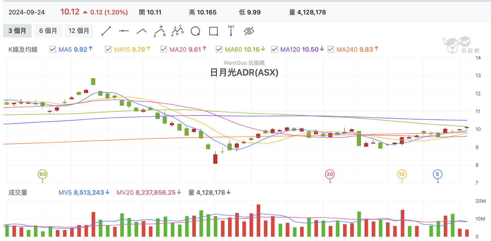Click the opening price 開 10.11
The image size is (491, 241).
tap(150, 12)
